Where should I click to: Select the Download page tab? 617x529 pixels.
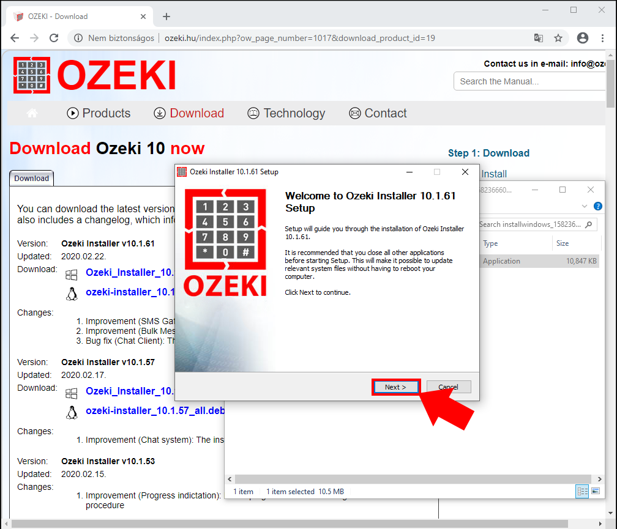(x=31, y=179)
